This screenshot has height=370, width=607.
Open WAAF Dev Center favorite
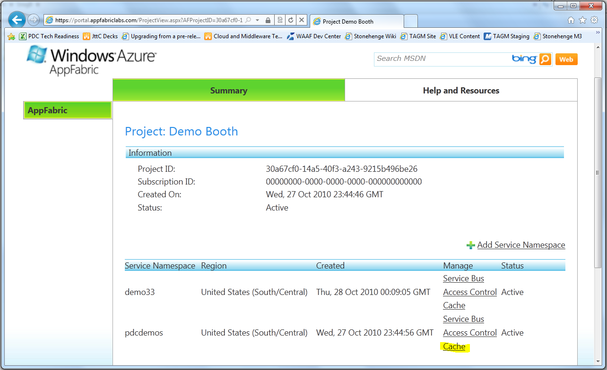(313, 36)
